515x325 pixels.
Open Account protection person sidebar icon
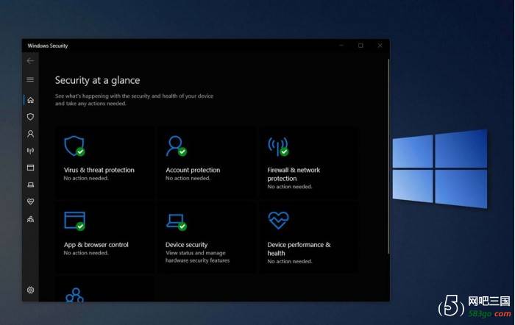coord(31,134)
